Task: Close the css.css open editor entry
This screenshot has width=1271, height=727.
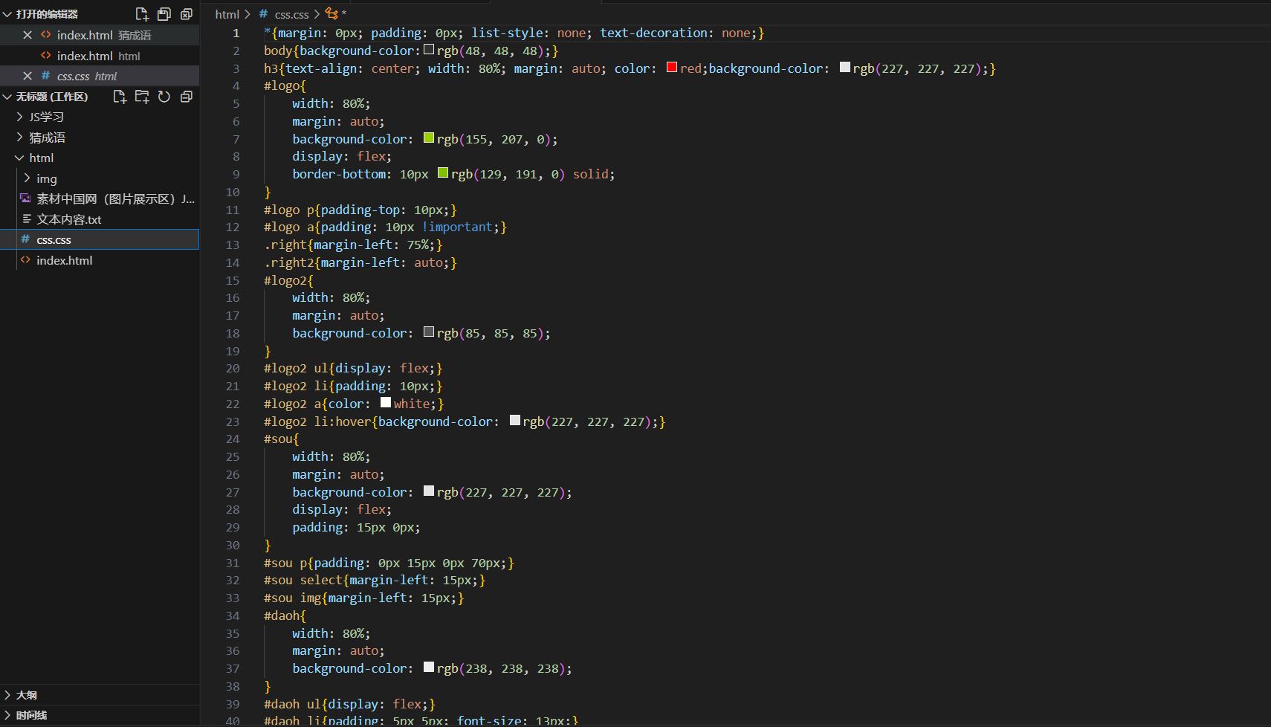Action: [x=28, y=76]
